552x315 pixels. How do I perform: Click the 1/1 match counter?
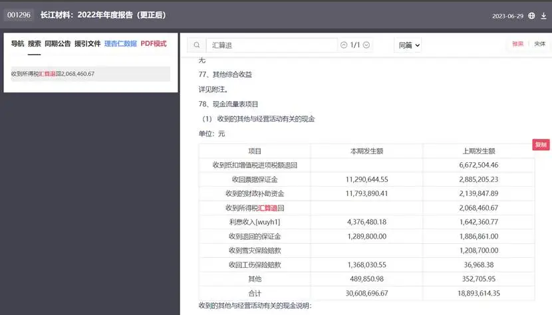(x=355, y=45)
